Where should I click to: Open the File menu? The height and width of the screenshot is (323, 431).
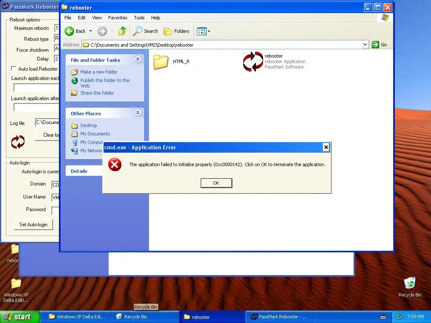68,18
